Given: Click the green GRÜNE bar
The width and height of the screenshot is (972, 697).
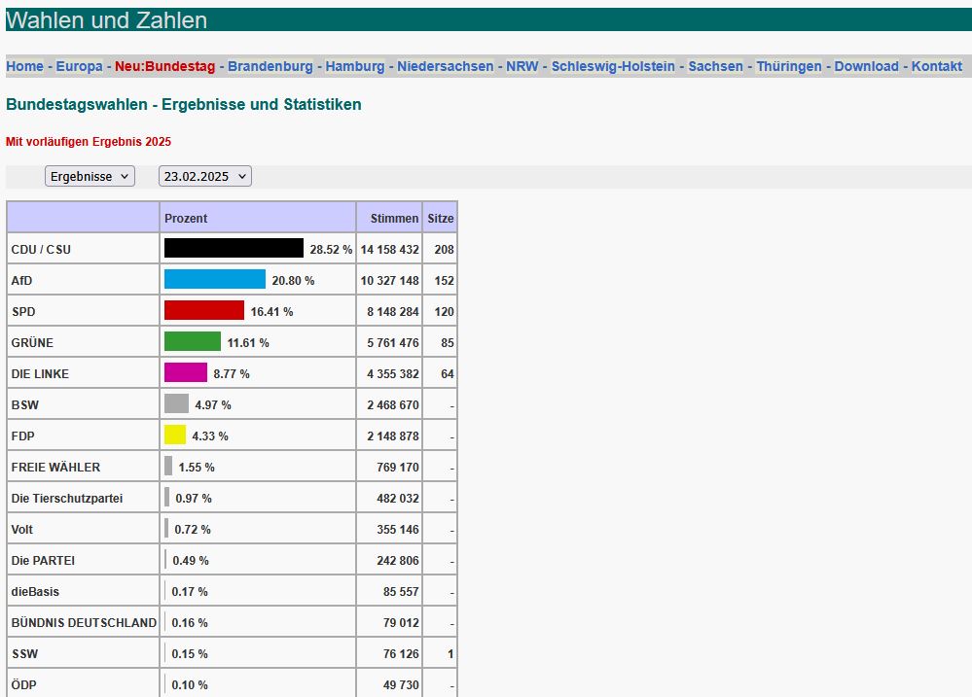Looking at the screenshot, I should 193,341.
